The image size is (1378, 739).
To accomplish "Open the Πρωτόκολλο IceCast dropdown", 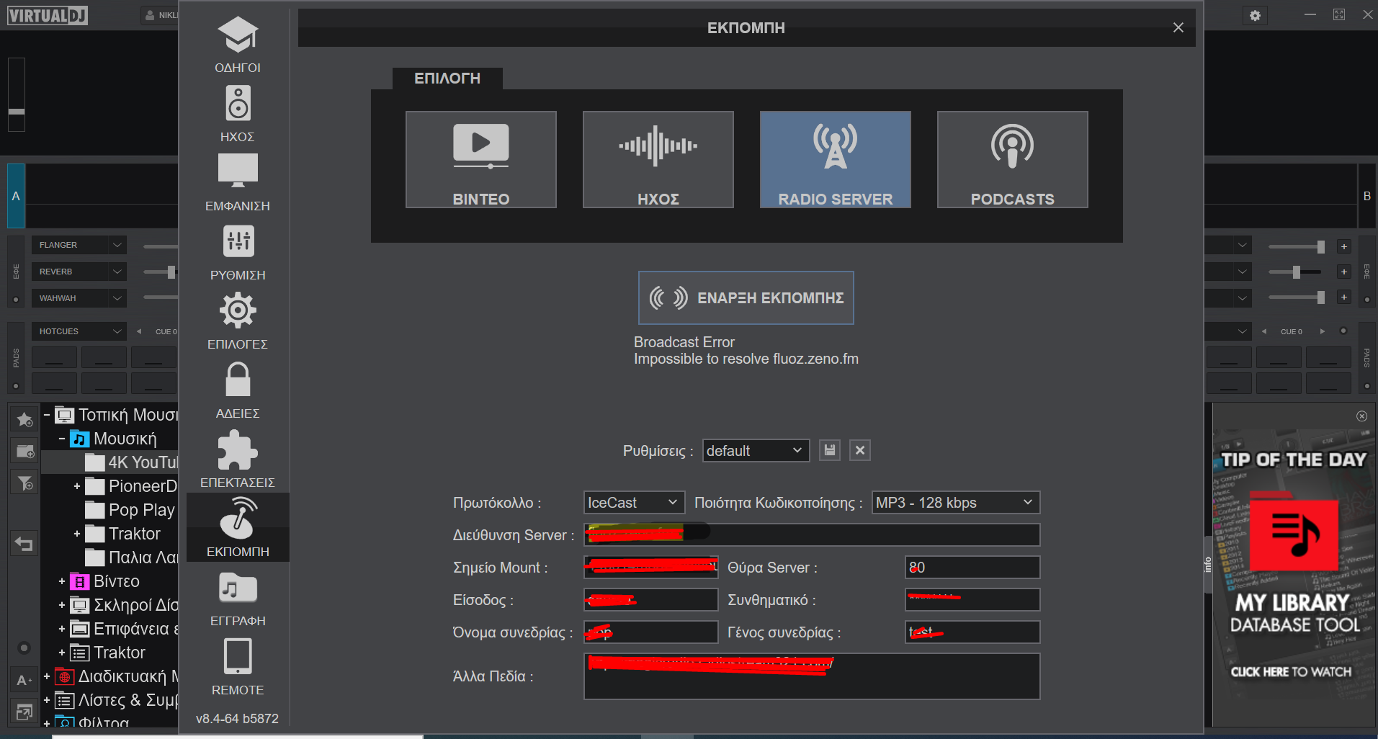I will (x=632, y=503).
